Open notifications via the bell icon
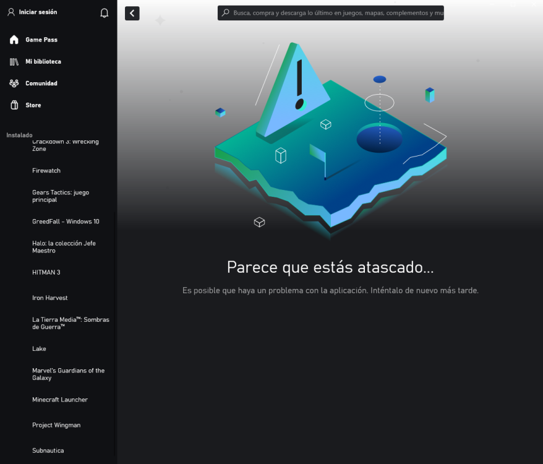 [x=104, y=12]
